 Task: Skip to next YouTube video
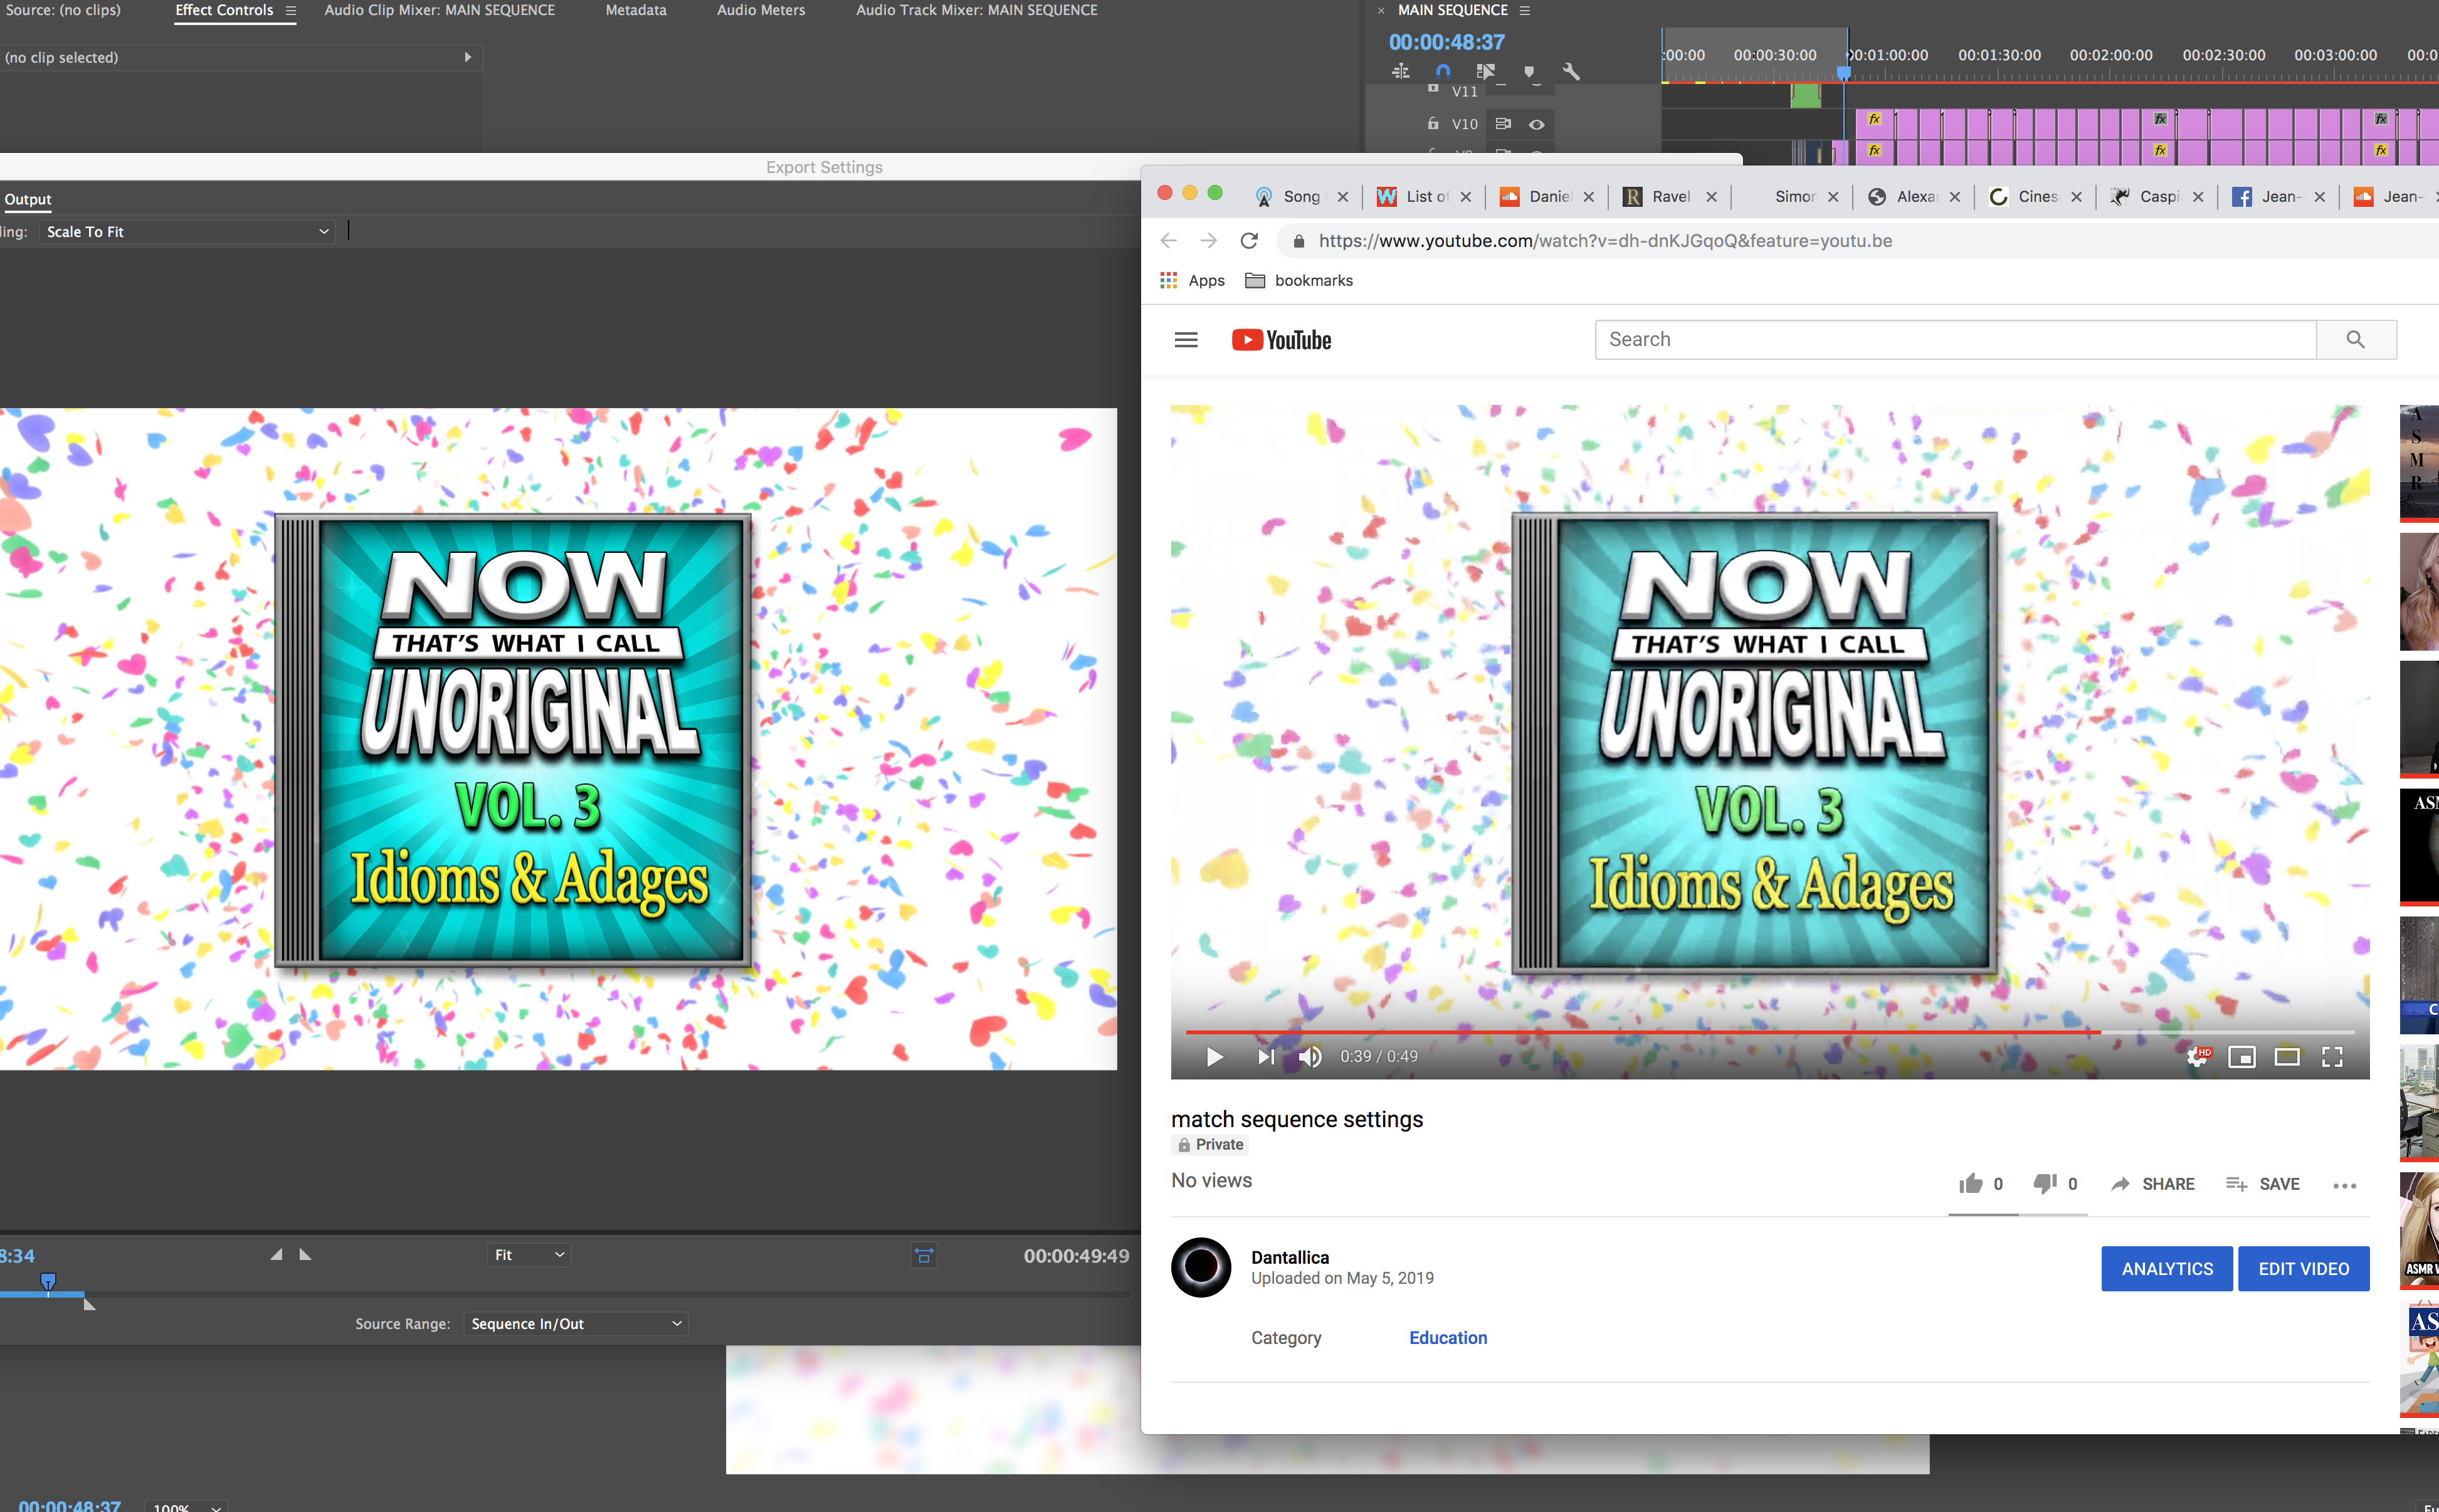pos(1265,1056)
